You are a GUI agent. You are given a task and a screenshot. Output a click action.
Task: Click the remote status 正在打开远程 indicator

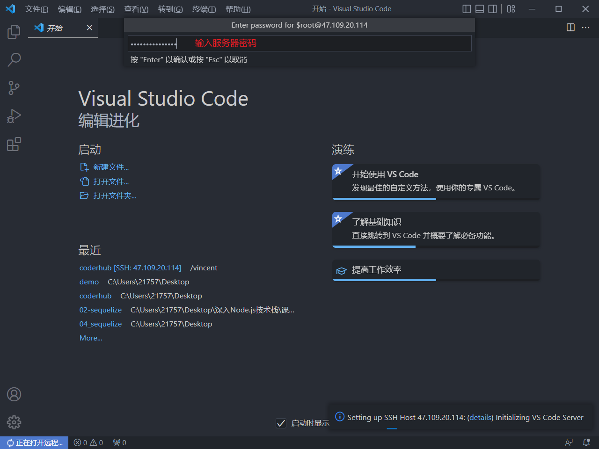coord(34,442)
